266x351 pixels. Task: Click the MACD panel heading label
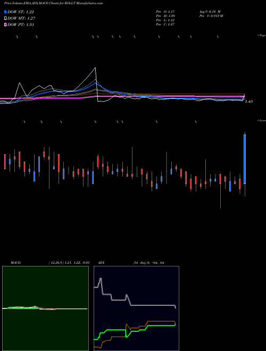tap(16, 263)
